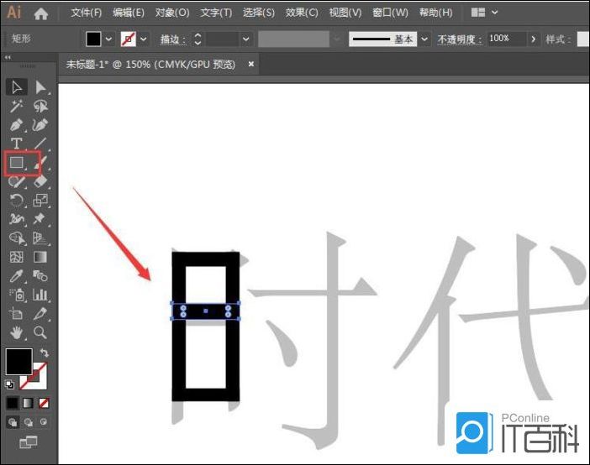Select the Direct Selection tool
Screen dimensions: 590x465
click(40, 87)
